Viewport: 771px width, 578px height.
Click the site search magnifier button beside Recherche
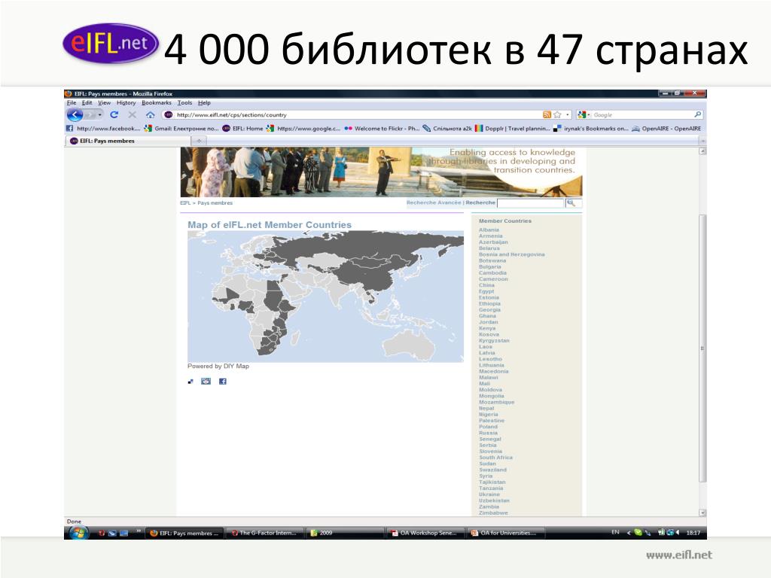coord(571,203)
